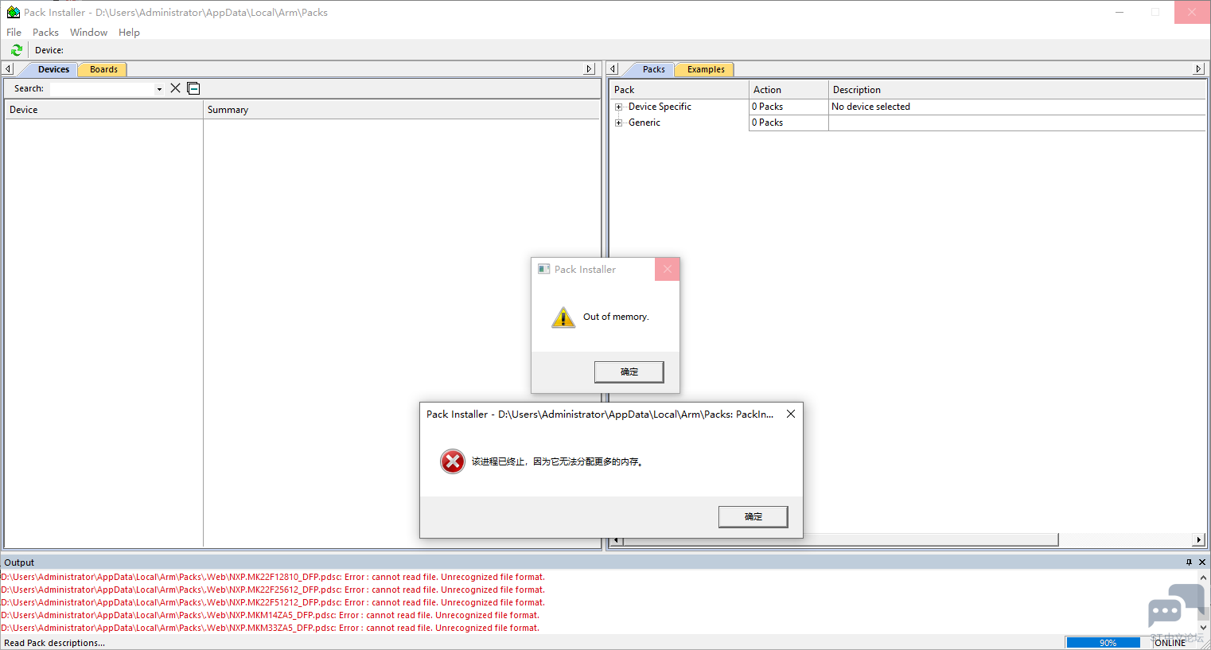
Task: Click the Chinese process-terminated message text
Action: point(557,461)
